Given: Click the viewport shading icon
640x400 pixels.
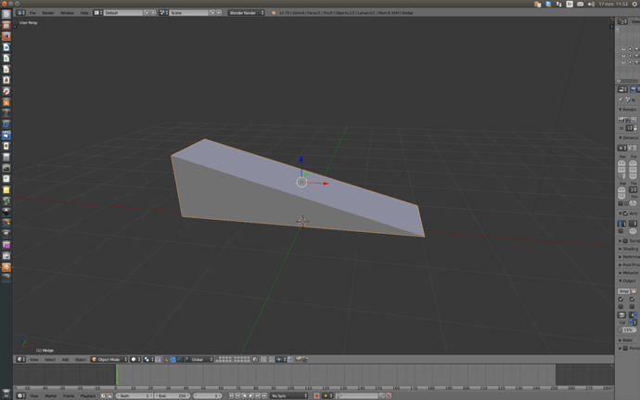Looking at the screenshot, I should click(x=135, y=359).
